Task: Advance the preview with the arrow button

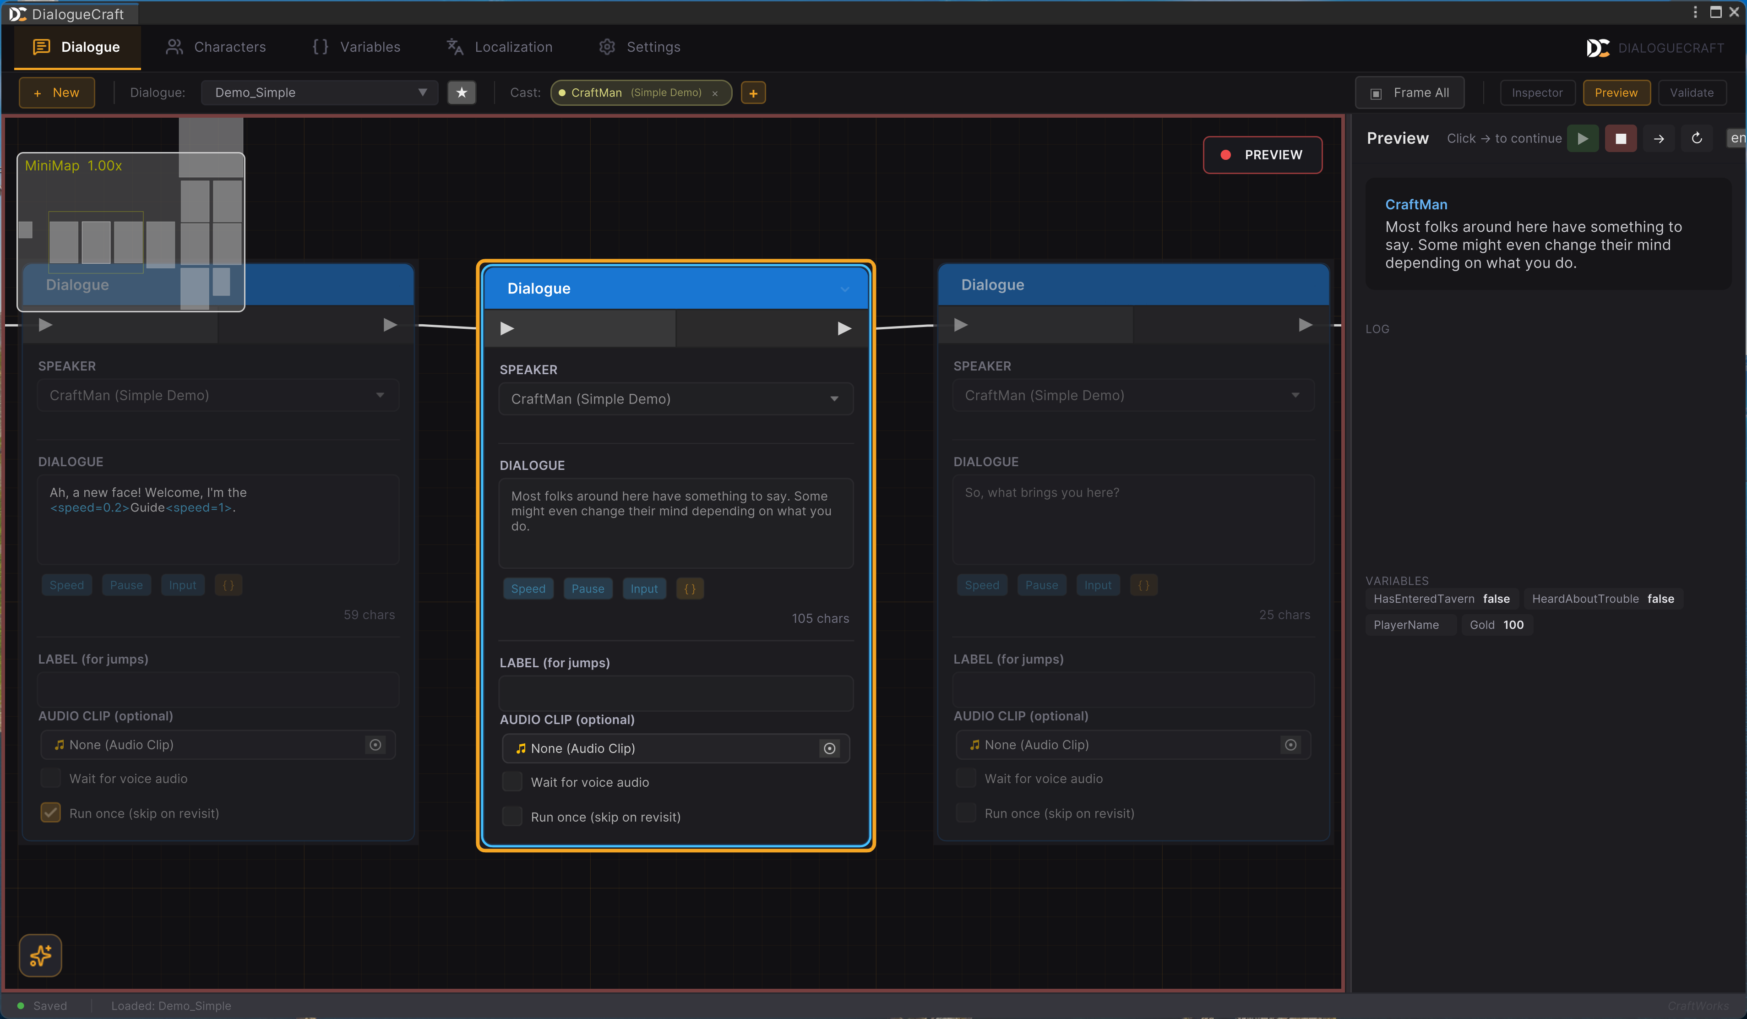Action: [x=1659, y=139]
